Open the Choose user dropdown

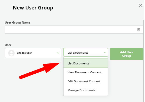pos(33,53)
